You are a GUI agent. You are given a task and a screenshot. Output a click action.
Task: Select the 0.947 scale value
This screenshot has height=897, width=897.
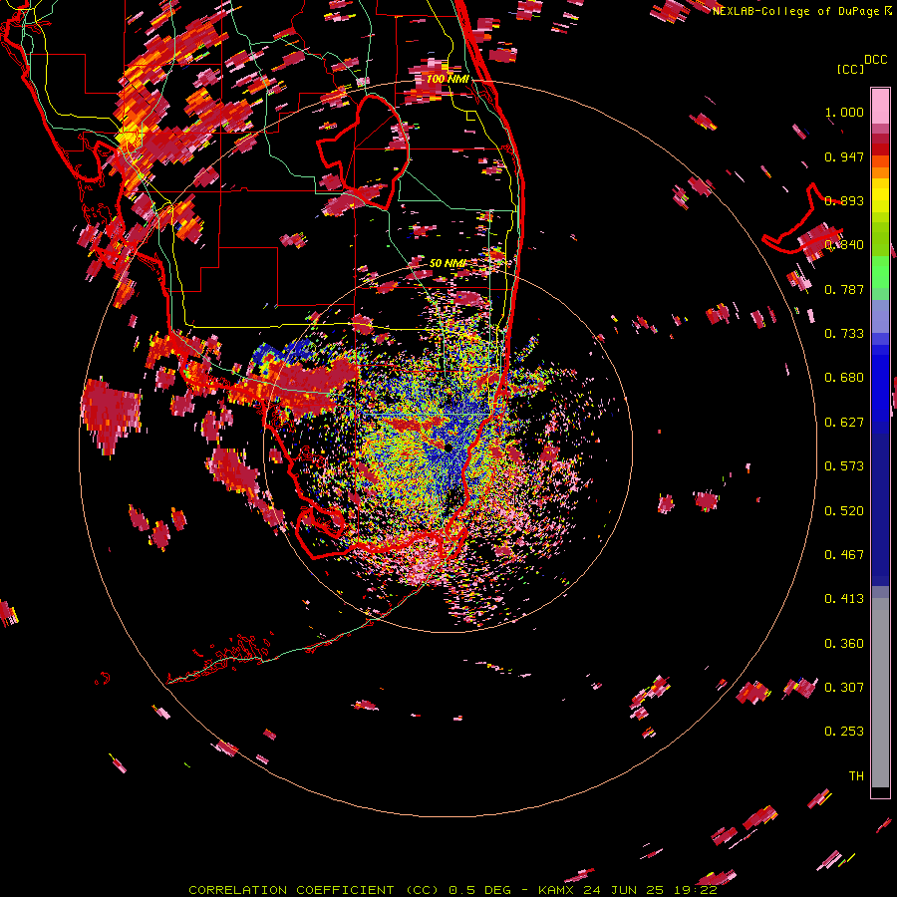(844, 156)
